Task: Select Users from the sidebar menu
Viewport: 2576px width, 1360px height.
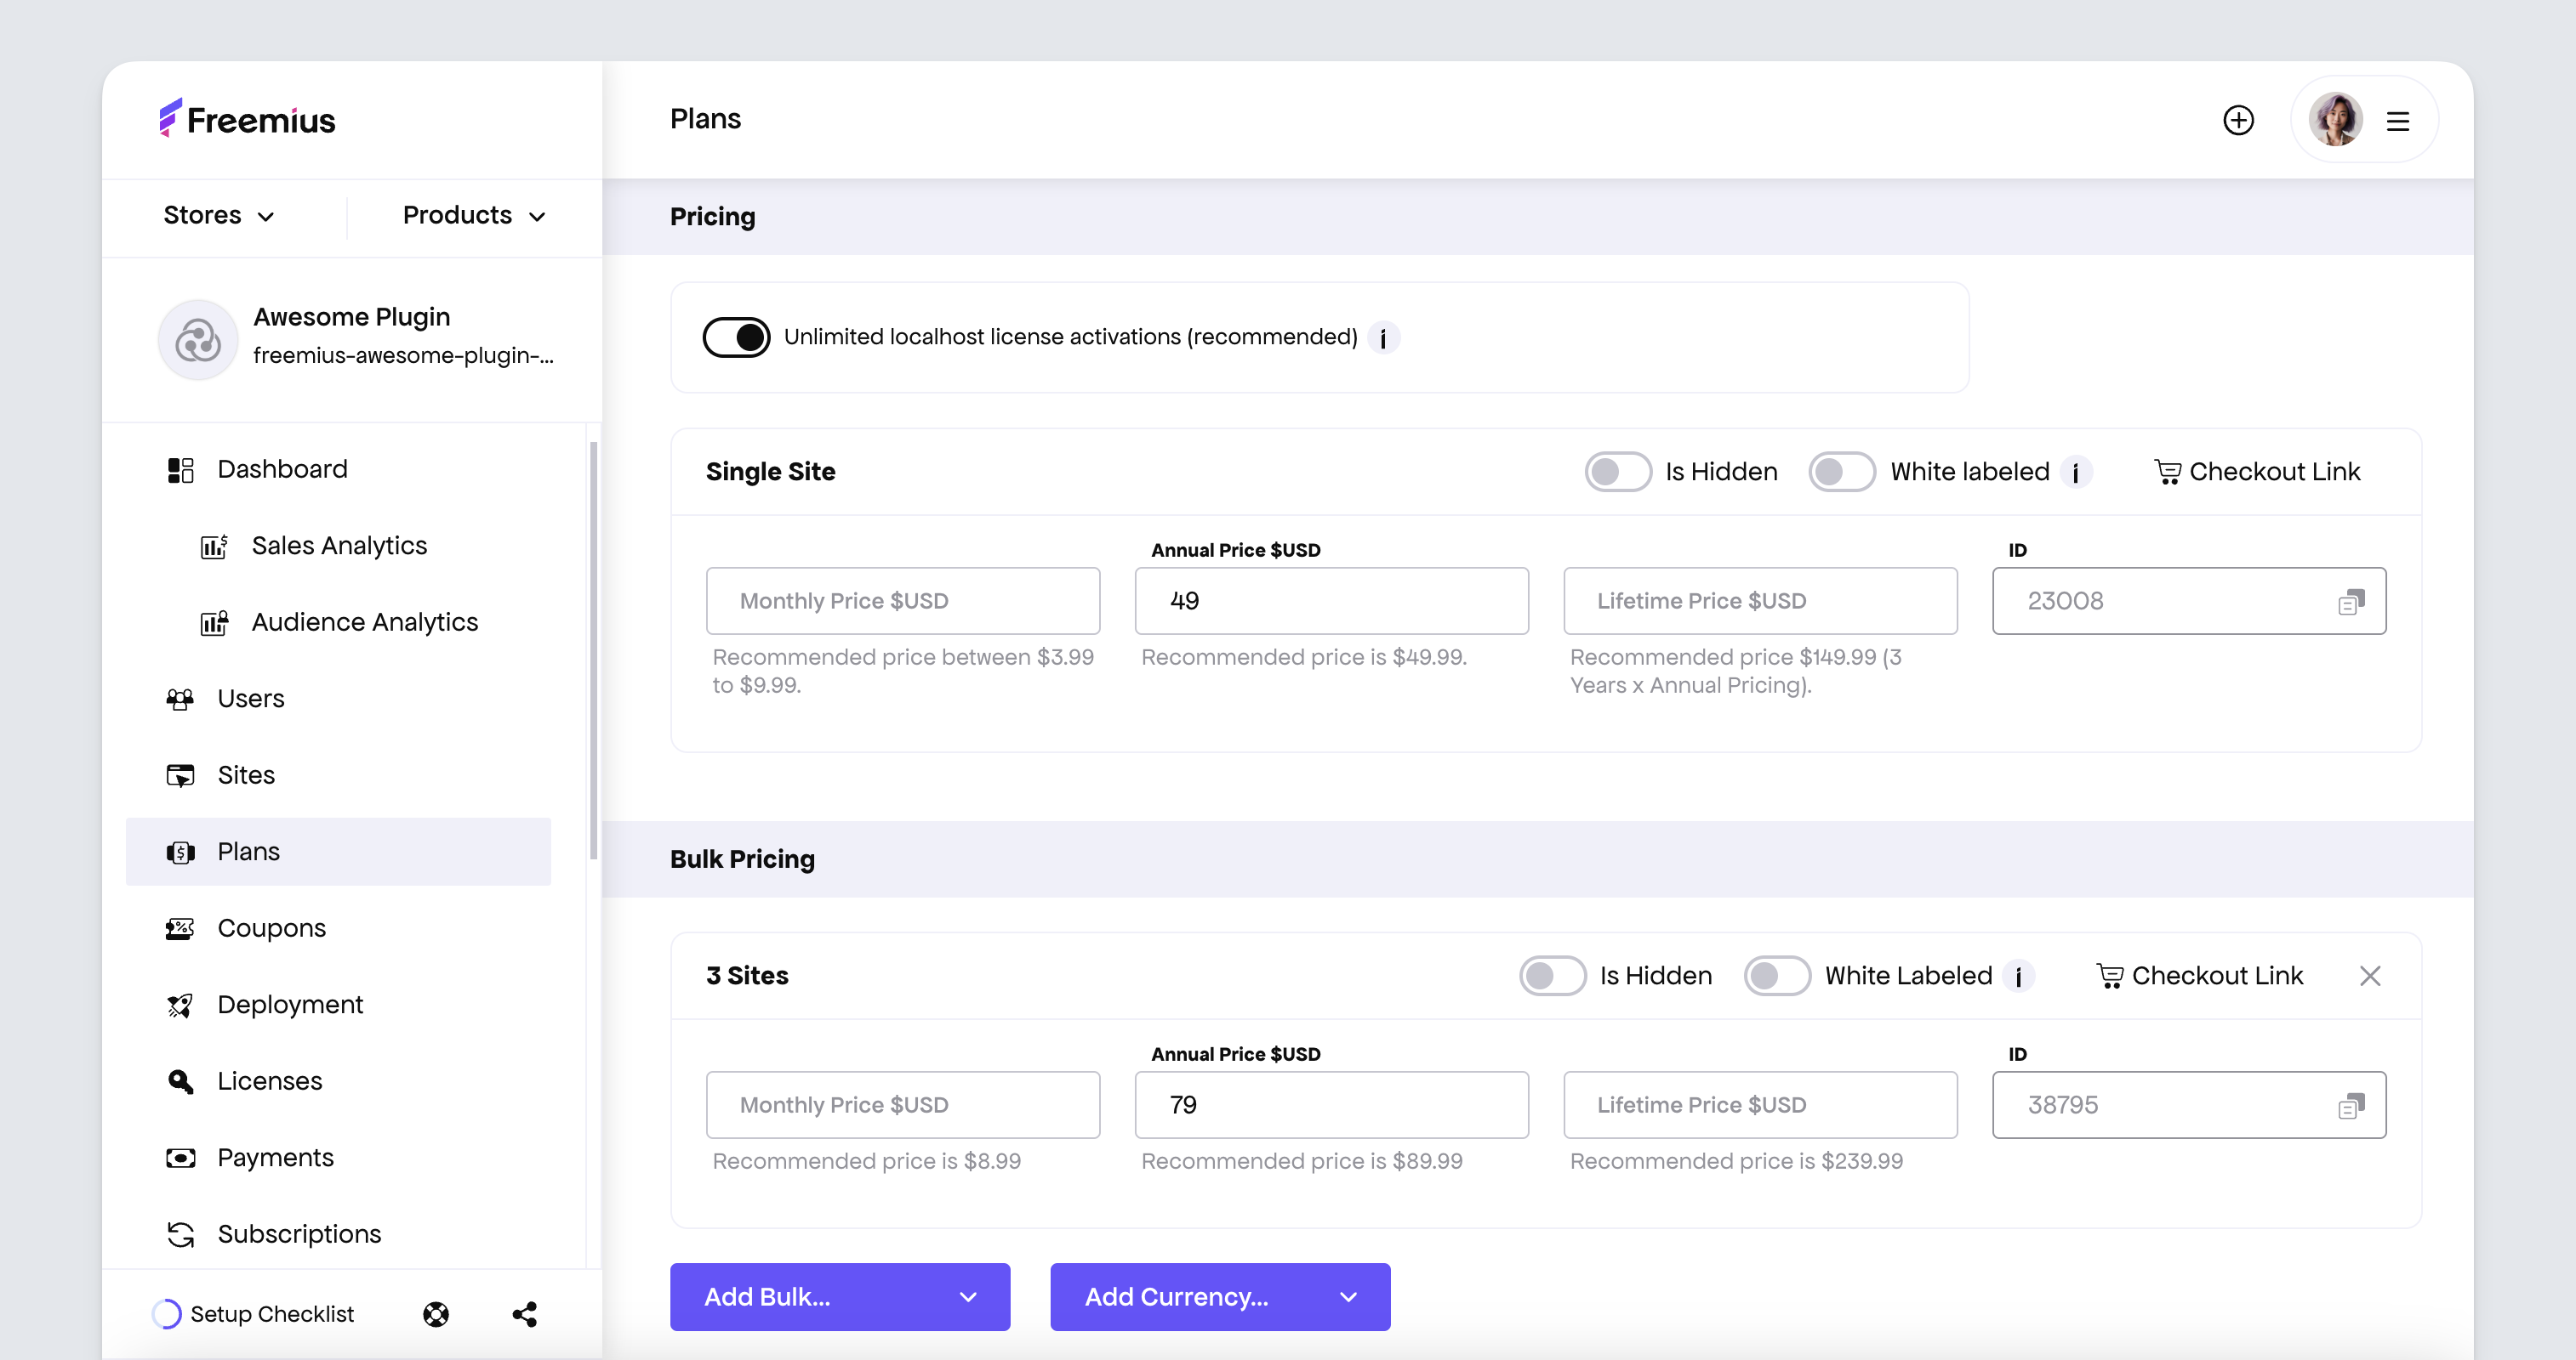Action: [x=250, y=698]
